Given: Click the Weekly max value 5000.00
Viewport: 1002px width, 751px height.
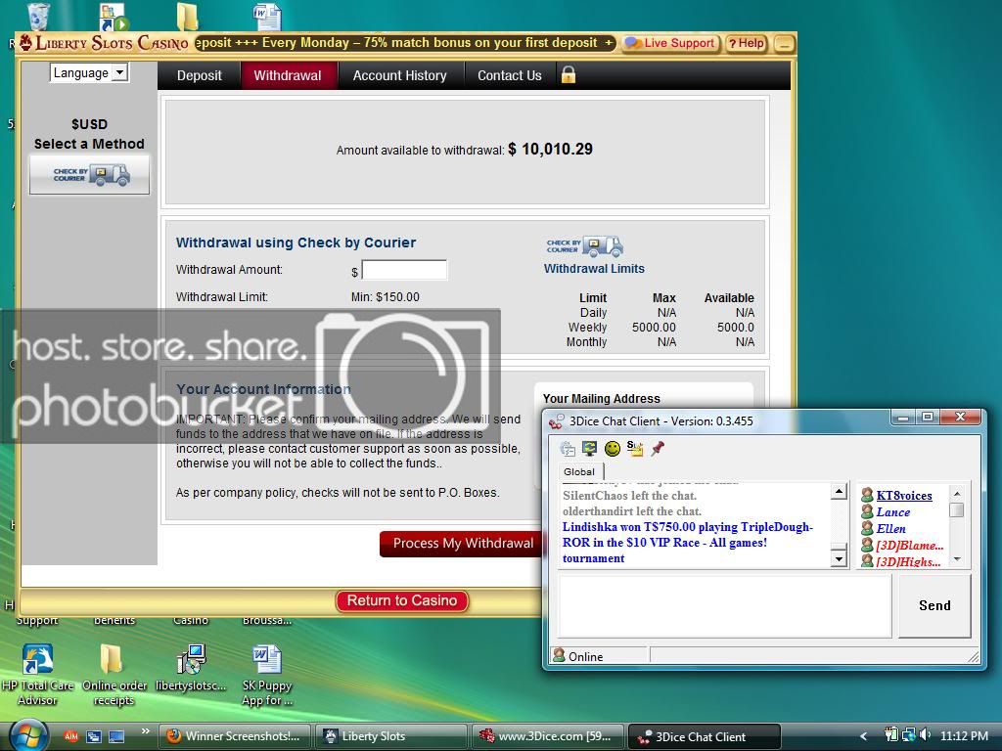Looking at the screenshot, I should (x=654, y=327).
